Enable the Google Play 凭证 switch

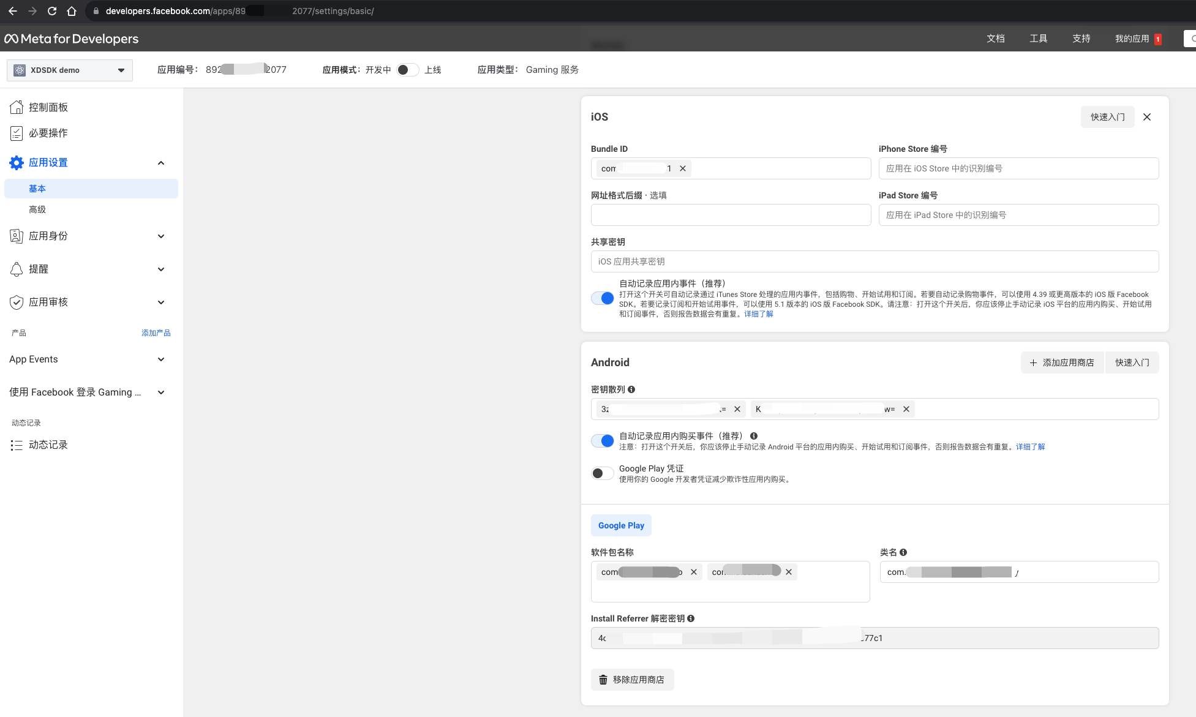point(603,473)
